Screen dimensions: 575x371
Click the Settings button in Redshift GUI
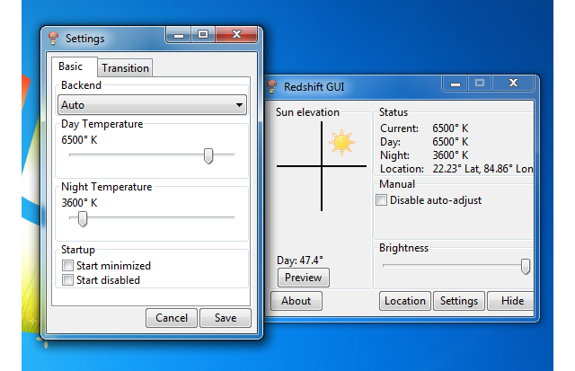click(459, 301)
